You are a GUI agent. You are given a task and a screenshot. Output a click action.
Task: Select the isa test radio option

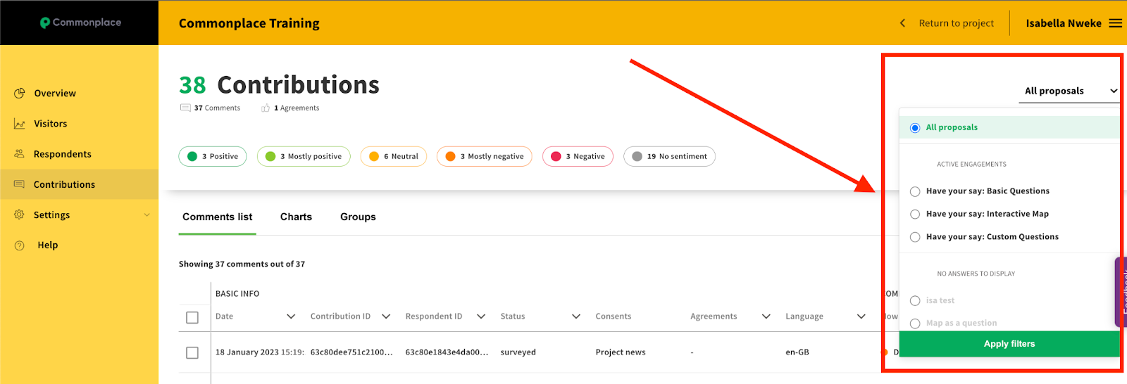[x=915, y=301]
